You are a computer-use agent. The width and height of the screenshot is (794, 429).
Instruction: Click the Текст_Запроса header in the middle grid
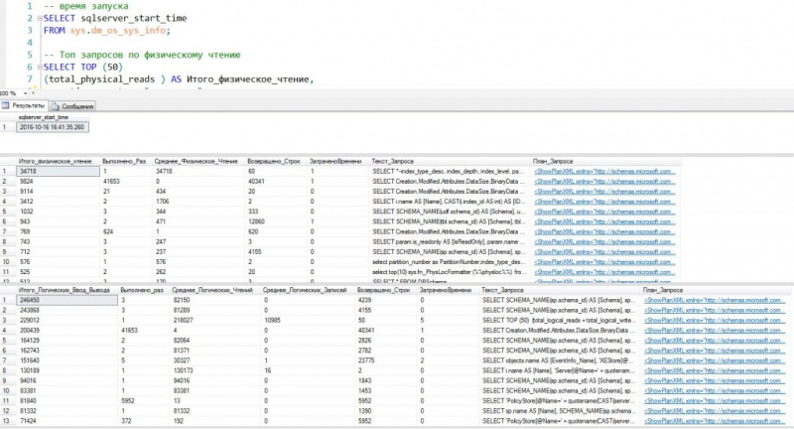coord(393,160)
